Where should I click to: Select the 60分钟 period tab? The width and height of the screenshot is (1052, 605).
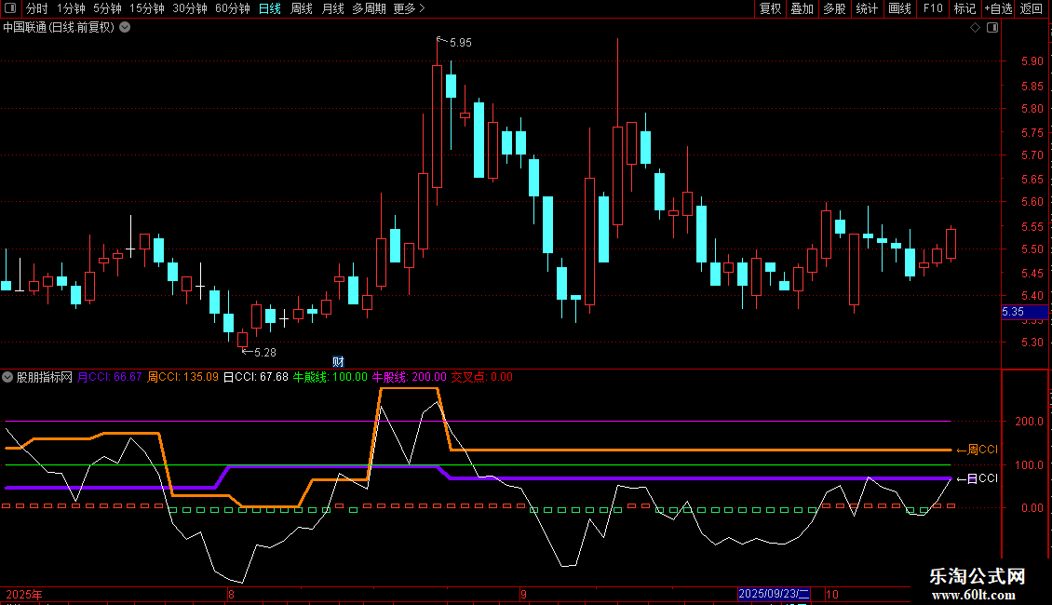pos(233,8)
